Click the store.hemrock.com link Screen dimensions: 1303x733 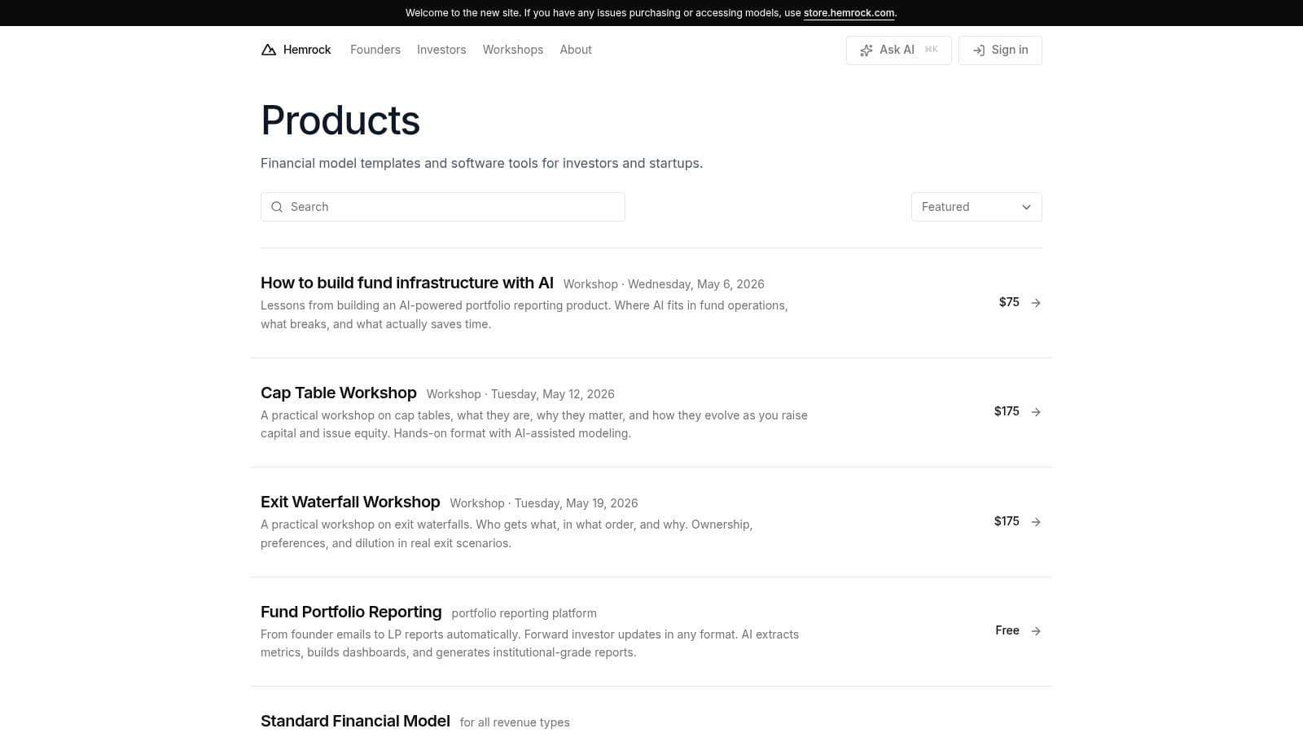coord(849,13)
